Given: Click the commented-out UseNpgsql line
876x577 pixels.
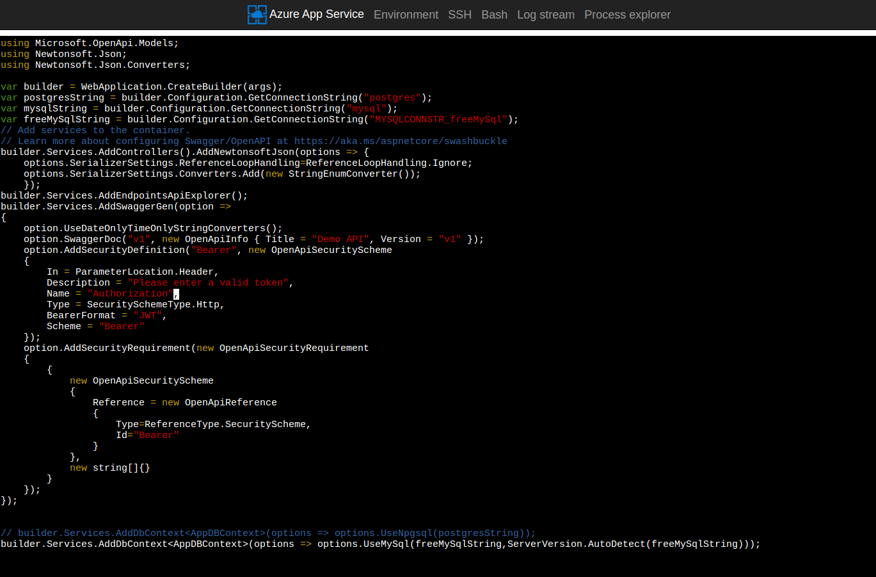Looking at the screenshot, I should tap(268, 533).
